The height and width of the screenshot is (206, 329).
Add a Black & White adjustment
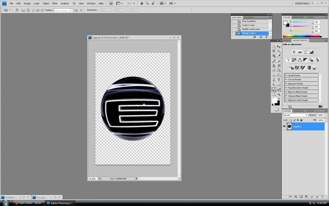305,60
